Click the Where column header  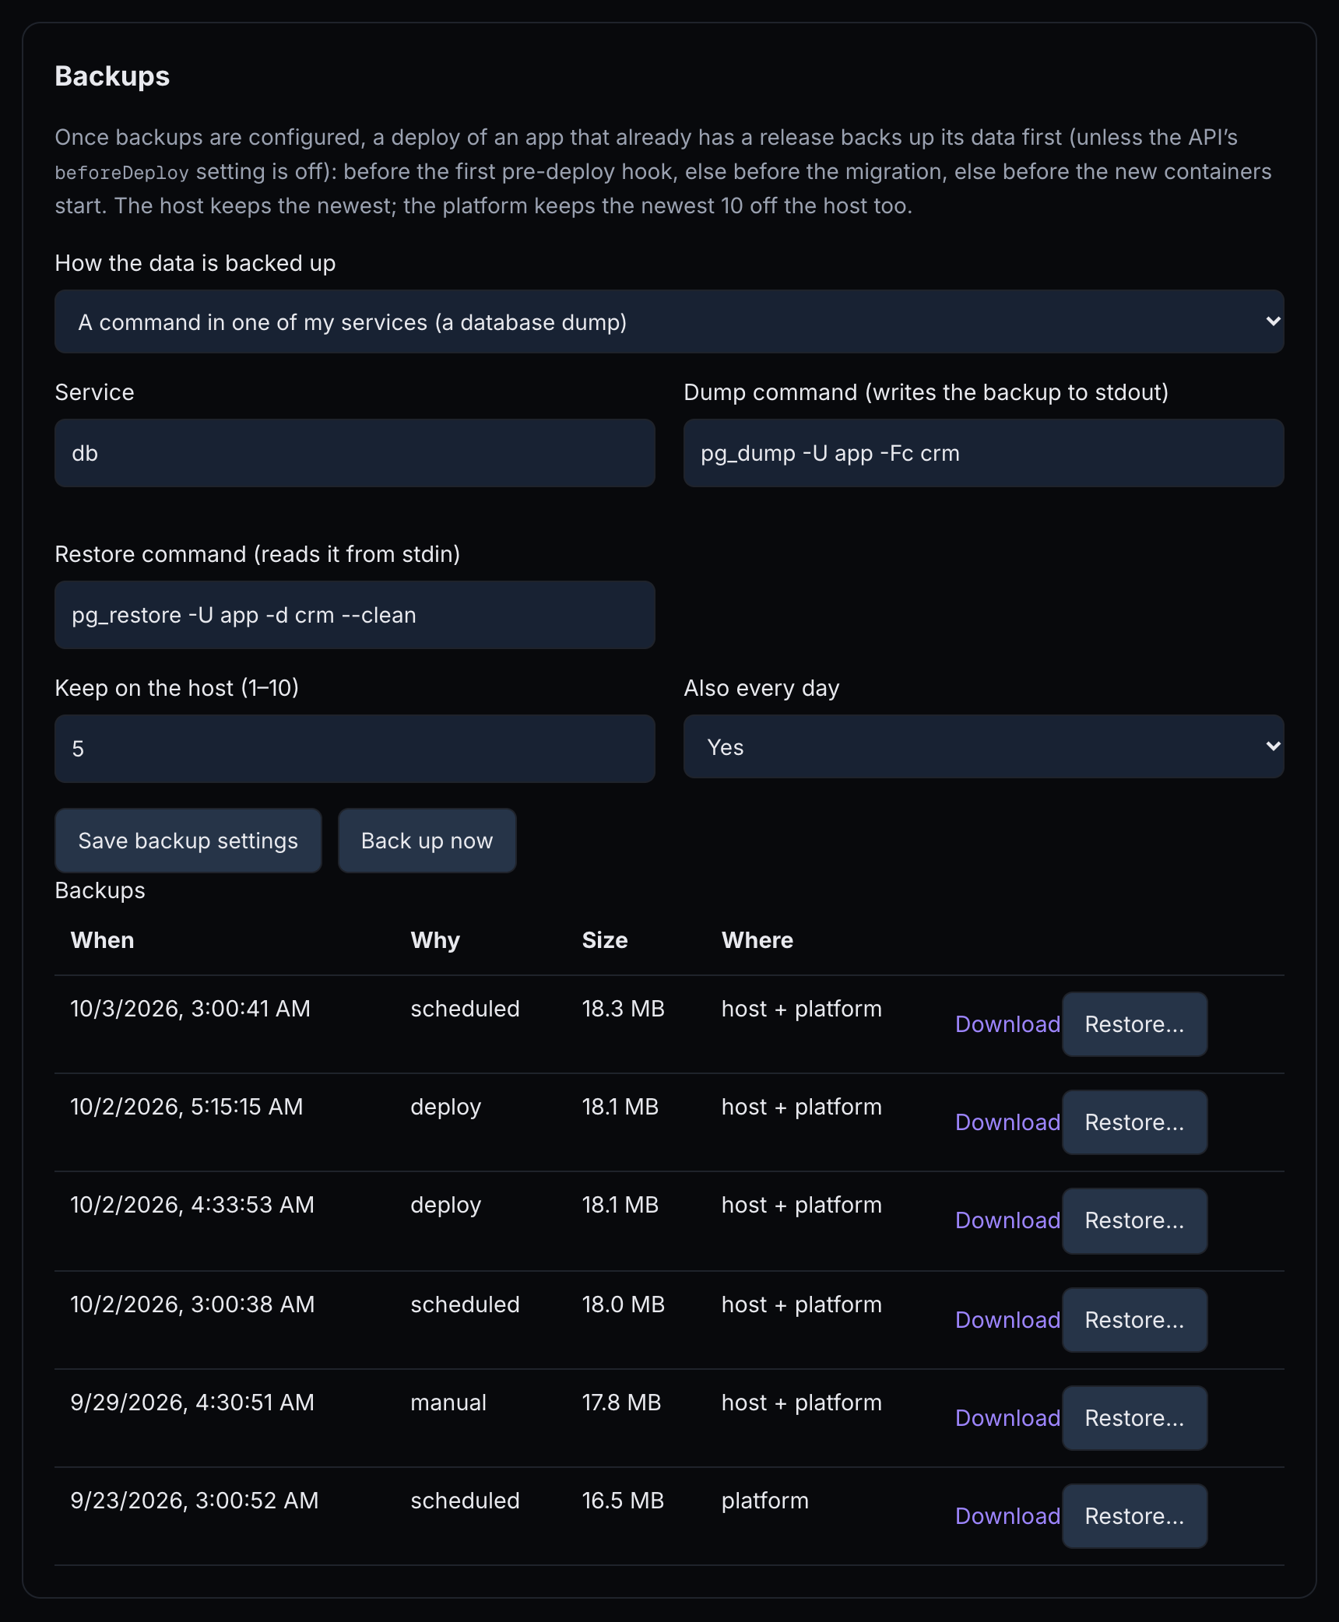click(x=757, y=940)
